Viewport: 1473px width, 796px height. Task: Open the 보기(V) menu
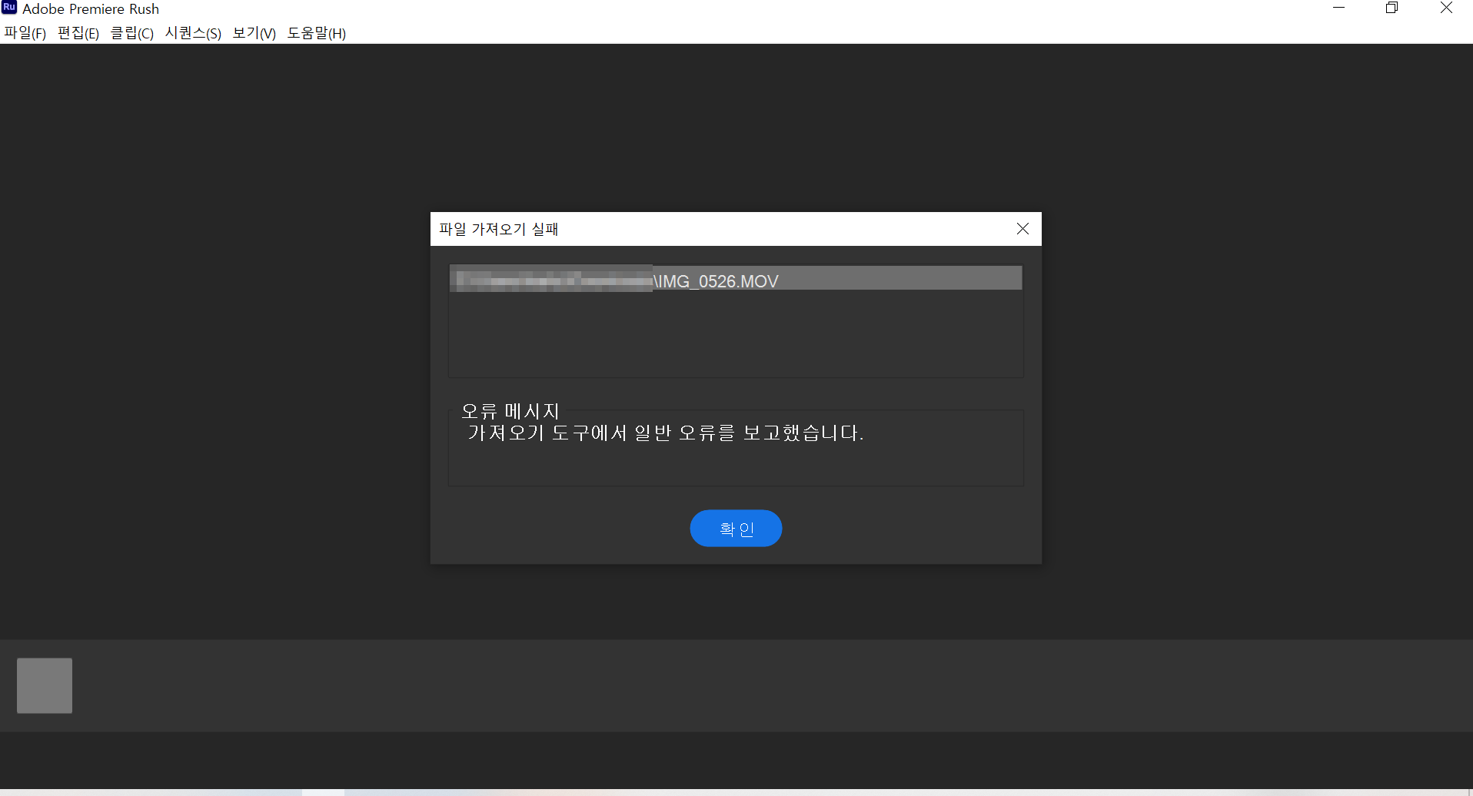pyautogui.click(x=253, y=33)
